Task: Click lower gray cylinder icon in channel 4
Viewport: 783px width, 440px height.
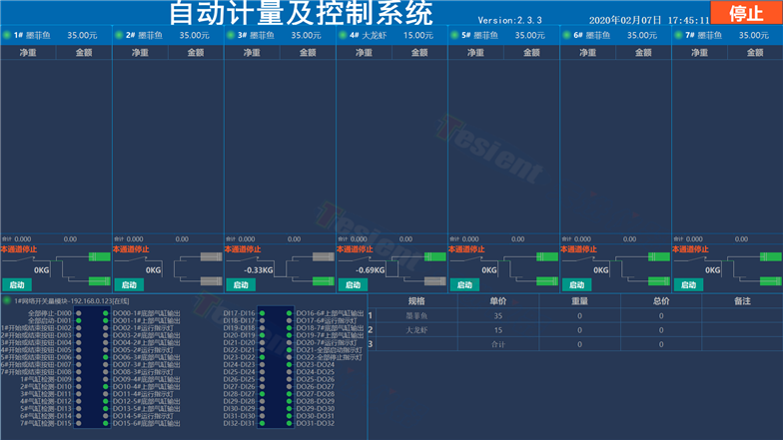Action: click(x=434, y=278)
